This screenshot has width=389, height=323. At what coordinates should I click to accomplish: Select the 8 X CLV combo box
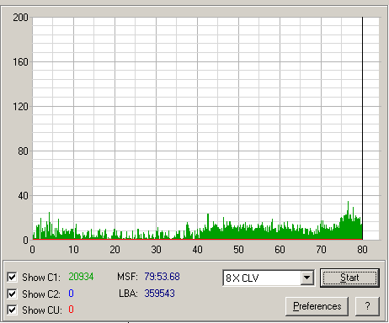(x=269, y=278)
